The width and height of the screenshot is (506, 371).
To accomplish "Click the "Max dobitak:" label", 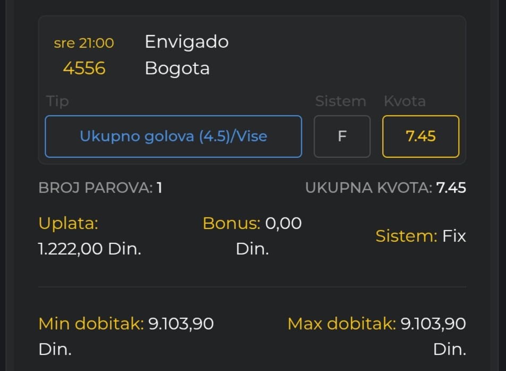I will click(341, 324).
